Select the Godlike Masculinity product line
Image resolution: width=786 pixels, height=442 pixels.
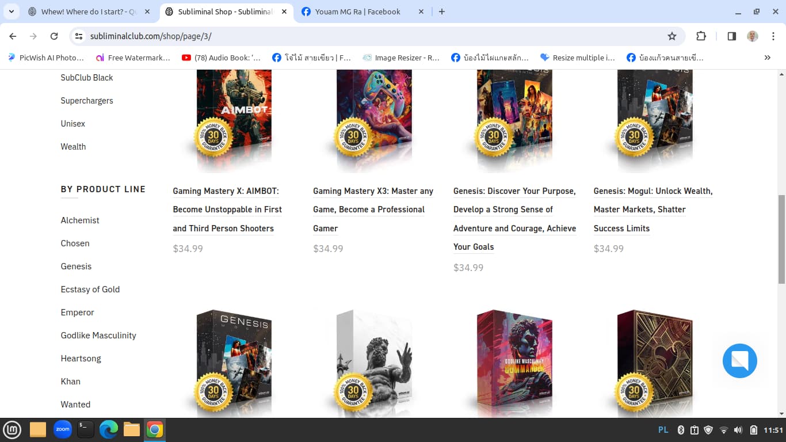coord(98,336)
